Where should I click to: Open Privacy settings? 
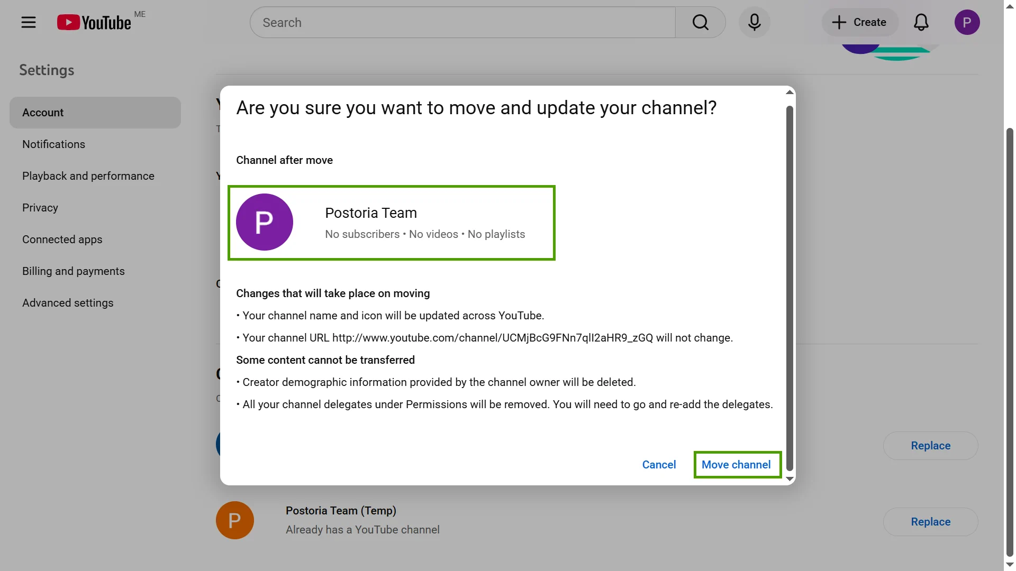pos(40,207)
